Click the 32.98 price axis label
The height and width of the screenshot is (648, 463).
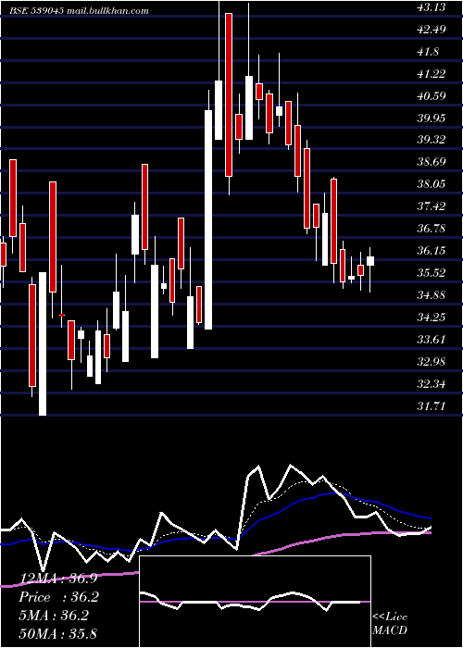[x=432, y=362]
